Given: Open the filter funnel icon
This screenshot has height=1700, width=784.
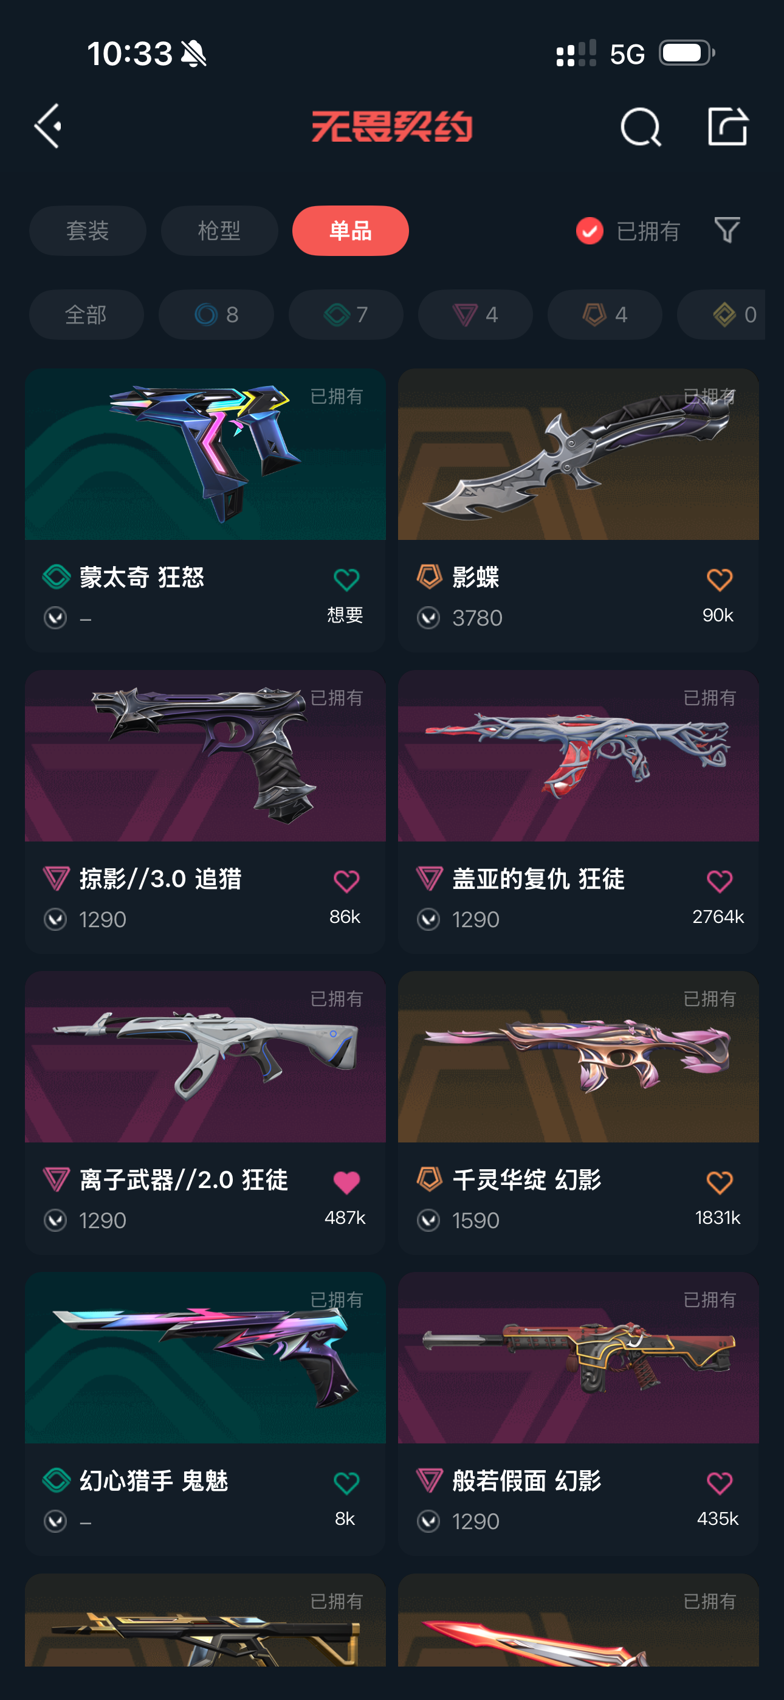Looking at the screenshot, I should click(x=727, y=230).
